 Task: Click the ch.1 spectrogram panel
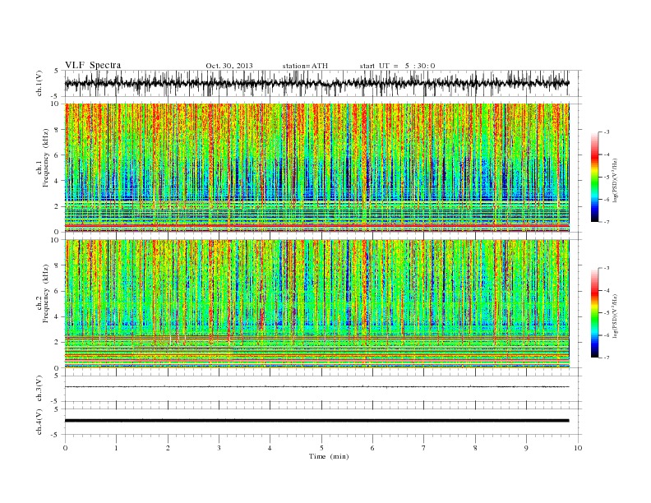click(x=316, y=168)
